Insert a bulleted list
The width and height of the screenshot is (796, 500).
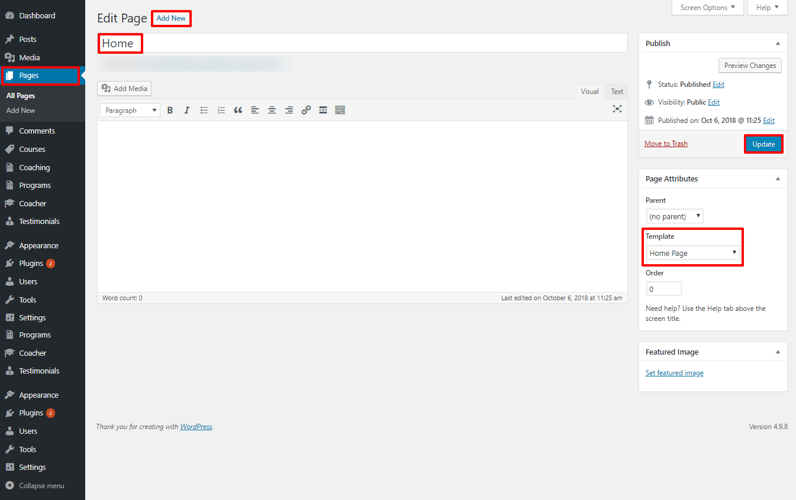204,110
